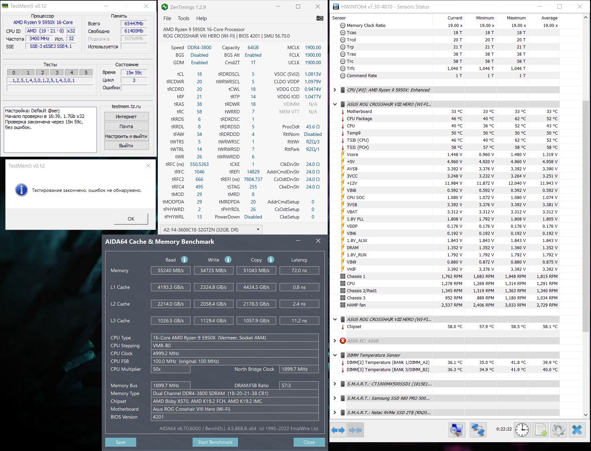
Task: Click the TestMem5 log text starting with Настройка
Action: (50, 130)
